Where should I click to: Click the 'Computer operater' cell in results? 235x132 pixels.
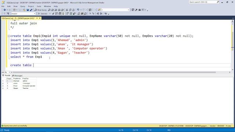coord(29,86)
